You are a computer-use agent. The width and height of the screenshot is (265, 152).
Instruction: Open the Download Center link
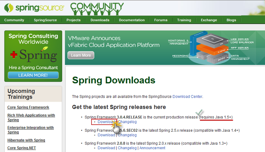click(x=187, y=97)
